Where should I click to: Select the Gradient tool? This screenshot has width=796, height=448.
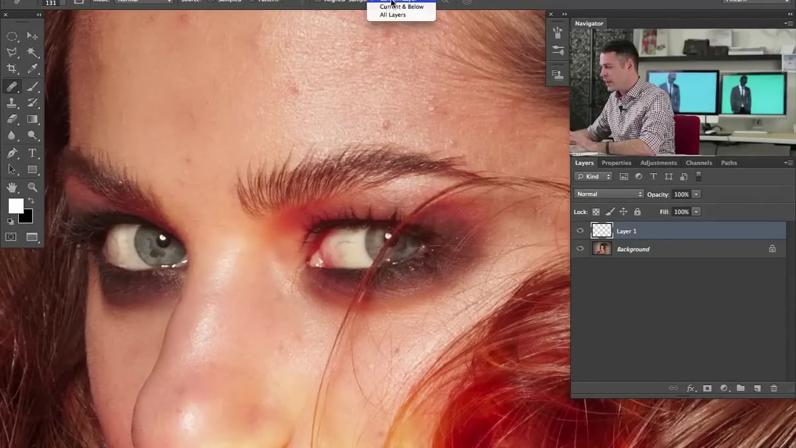[x=32, y=119]
